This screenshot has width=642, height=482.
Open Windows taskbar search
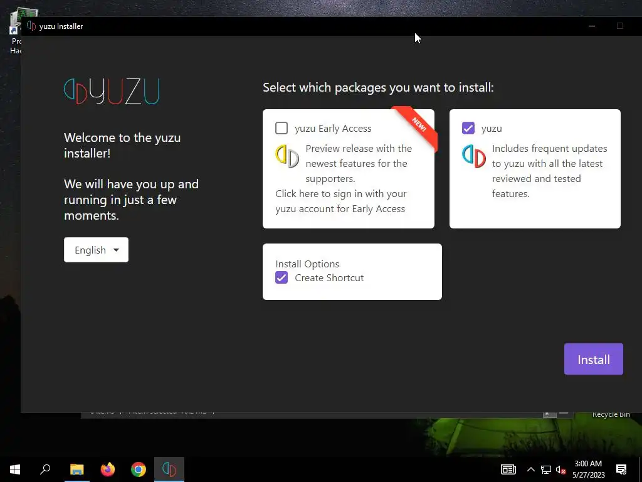tap(45, 469)
